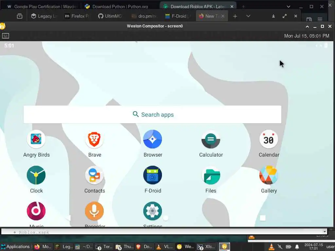Open the F-Droid Firefox tab
335x251 pixels.
coord(178,16)
